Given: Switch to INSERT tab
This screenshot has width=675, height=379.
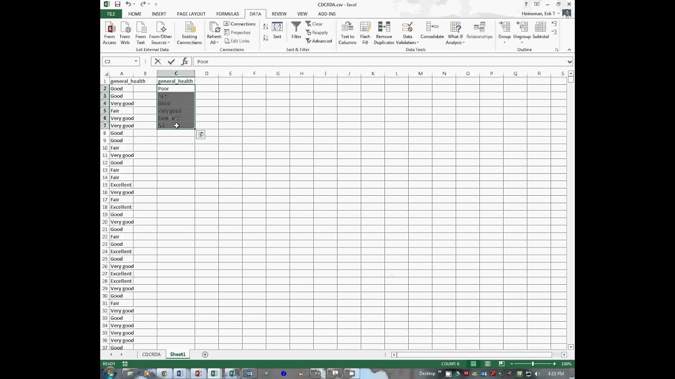Looking at the screenshot, I should [159, 14].
